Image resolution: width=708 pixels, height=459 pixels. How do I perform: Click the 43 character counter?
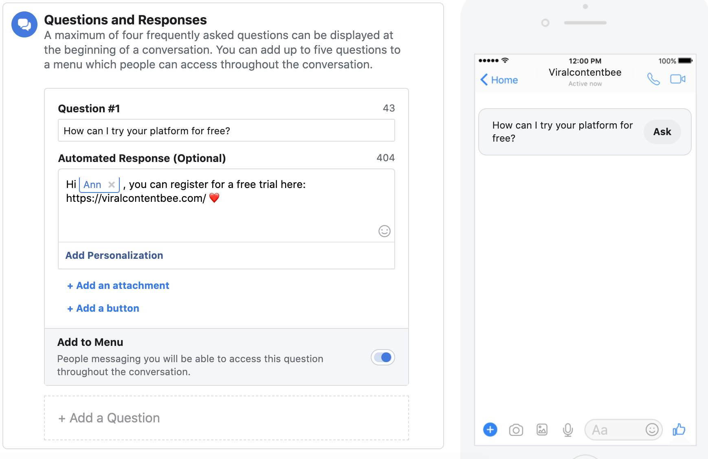(x=389, y=108)
